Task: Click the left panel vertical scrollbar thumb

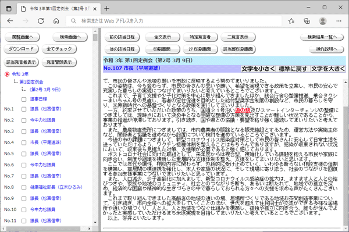Action: [x=95, y=38]
